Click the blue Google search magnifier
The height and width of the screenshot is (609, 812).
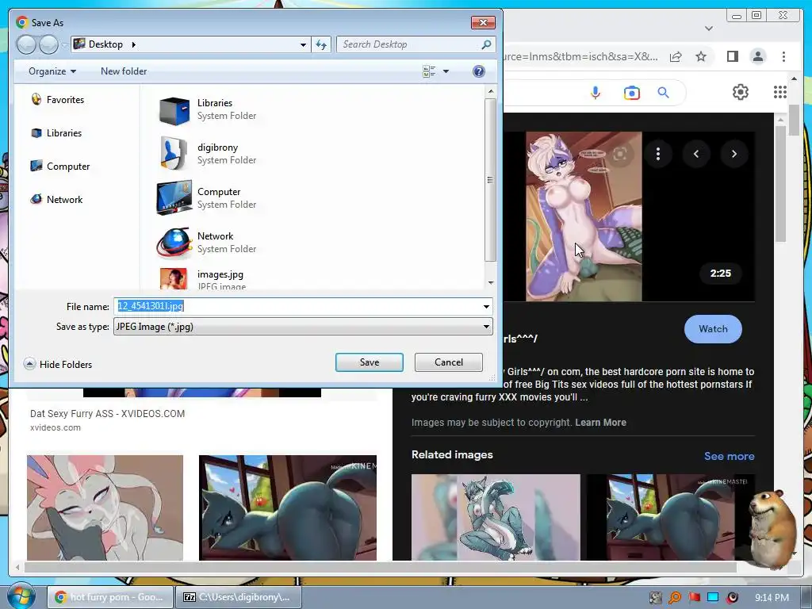pos(663,93)
